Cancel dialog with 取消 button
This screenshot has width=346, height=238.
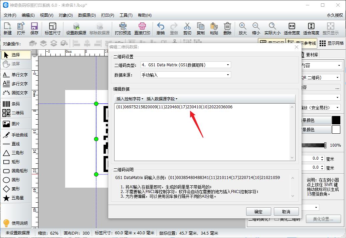point(286,212)
